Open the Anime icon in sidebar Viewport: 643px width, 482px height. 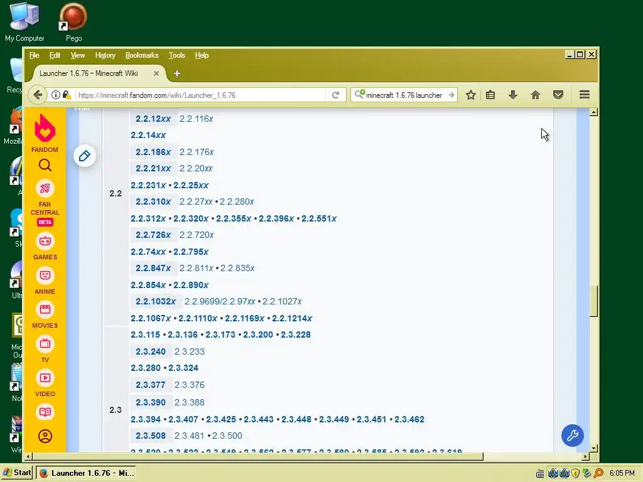point(45,276)
